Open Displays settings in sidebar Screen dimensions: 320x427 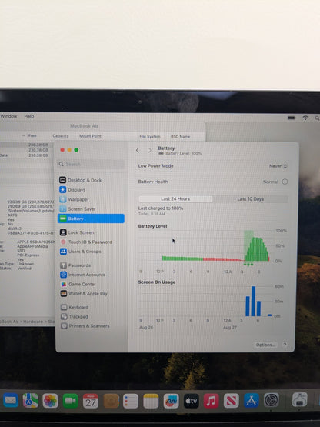point(73,190)
